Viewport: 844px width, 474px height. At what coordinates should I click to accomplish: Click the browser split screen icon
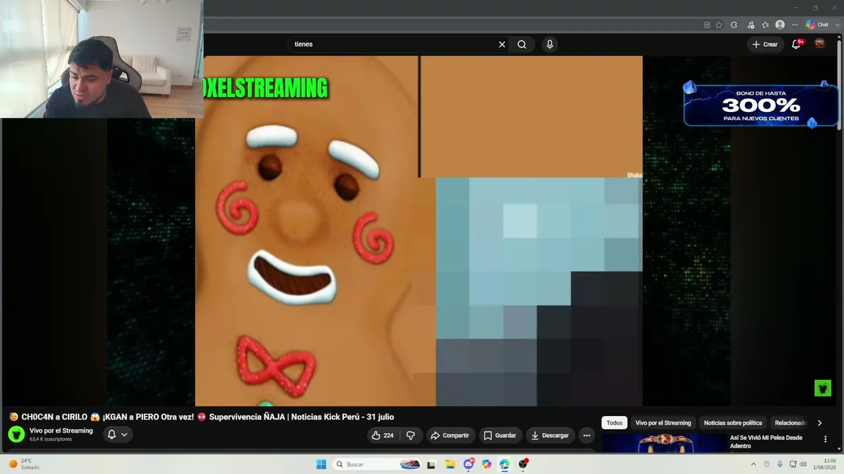707,25
